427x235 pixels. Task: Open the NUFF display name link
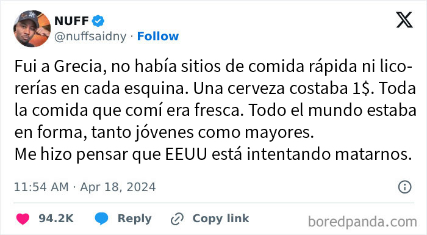pyautogui.click(x=71, y=21)
